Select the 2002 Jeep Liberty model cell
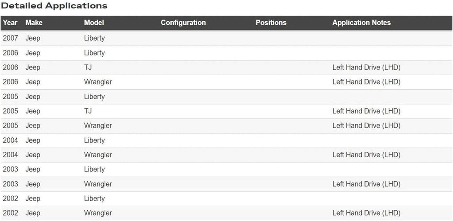 (x=94, y=198)
